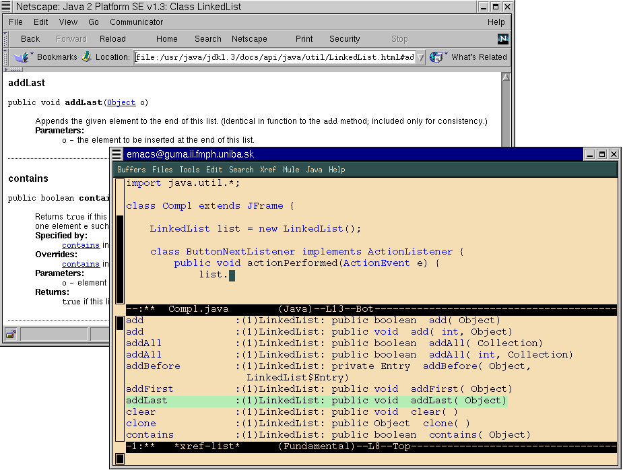The image size is (623, 470).
Task: Select the clone completion row
Action: 298,424
